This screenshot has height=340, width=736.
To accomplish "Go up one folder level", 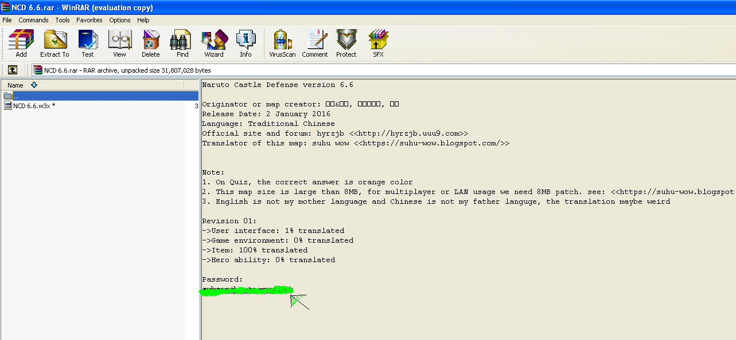I will pos(12,70).
